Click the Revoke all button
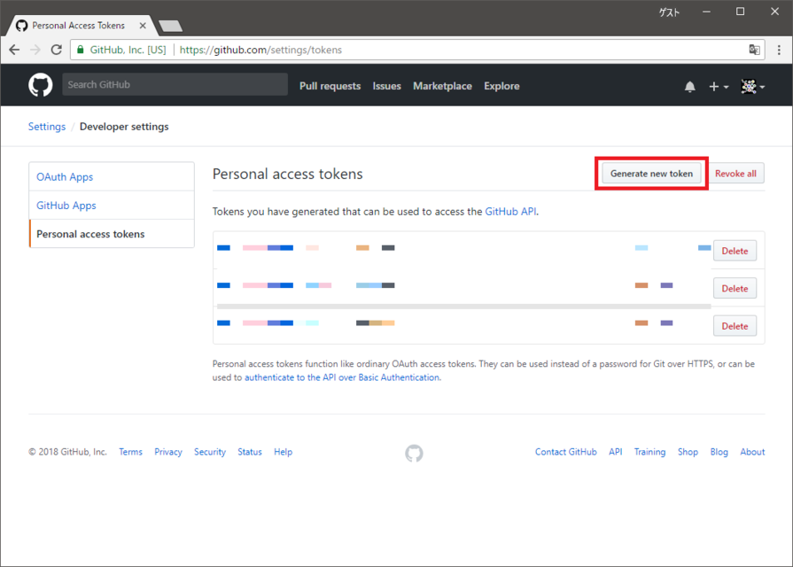The height and width of the screenshot is (567, 793). pos(736,173)
